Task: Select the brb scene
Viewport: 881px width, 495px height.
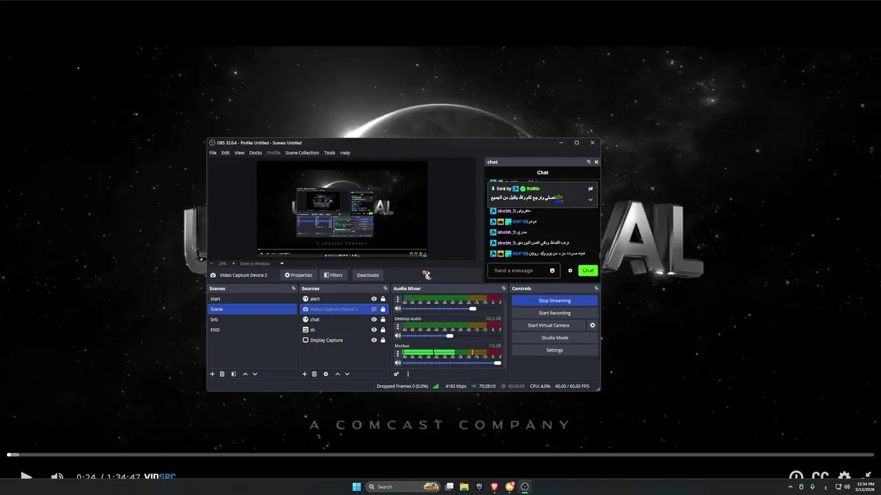Action: click(253, 320)
